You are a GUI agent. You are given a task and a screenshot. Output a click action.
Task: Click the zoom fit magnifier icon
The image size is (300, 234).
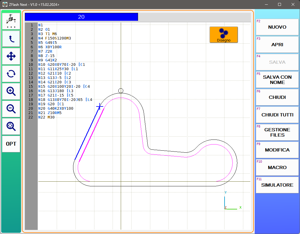[x=11, y=126]
